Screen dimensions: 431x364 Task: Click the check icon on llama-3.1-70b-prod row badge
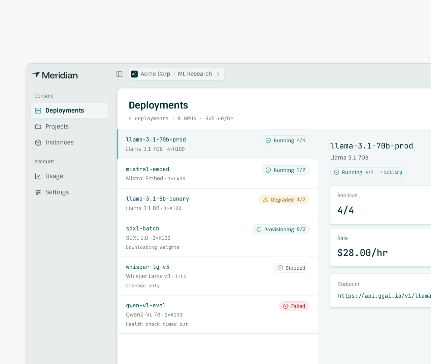pos(268,141)
